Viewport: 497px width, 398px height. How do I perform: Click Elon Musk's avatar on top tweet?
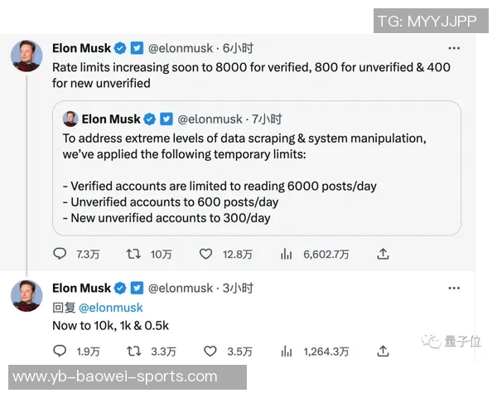coord(27,56)
